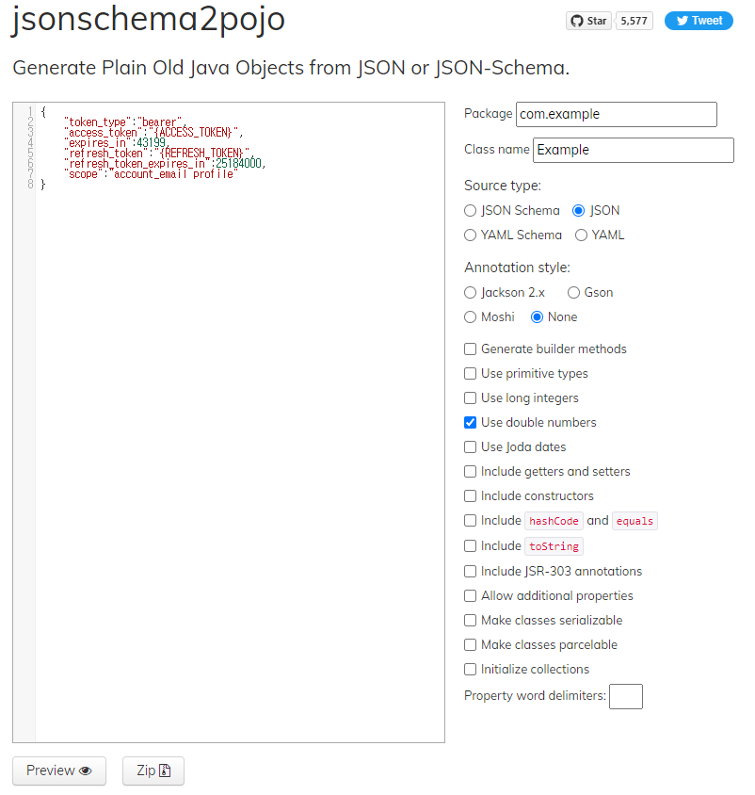Choose Moshi annotation style
755x795 pixels.
[471, 316]
